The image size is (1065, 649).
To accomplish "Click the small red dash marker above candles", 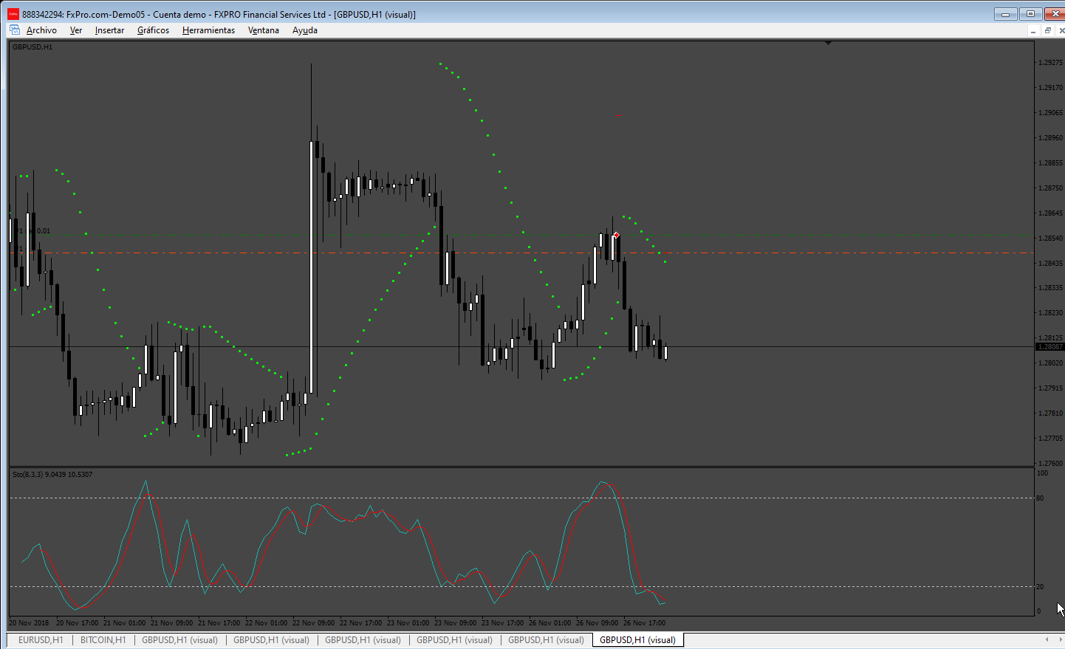I will click(618, 115).
